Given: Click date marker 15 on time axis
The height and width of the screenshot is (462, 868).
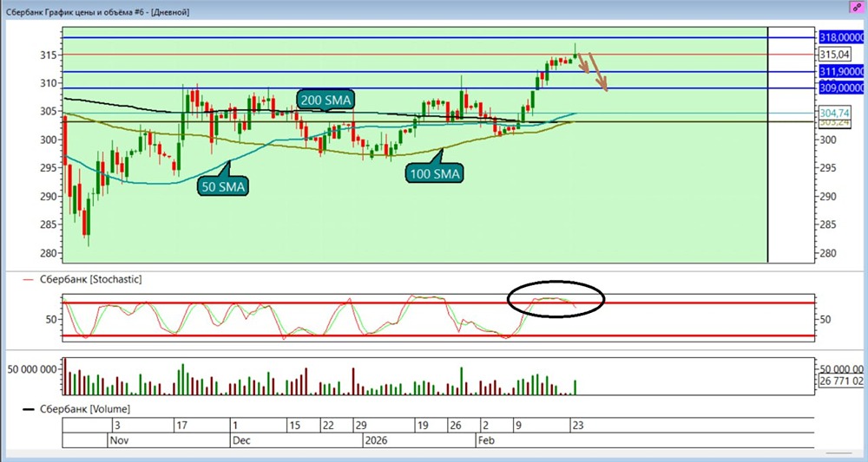Looking at the screenshot, I should pos(294,426).
